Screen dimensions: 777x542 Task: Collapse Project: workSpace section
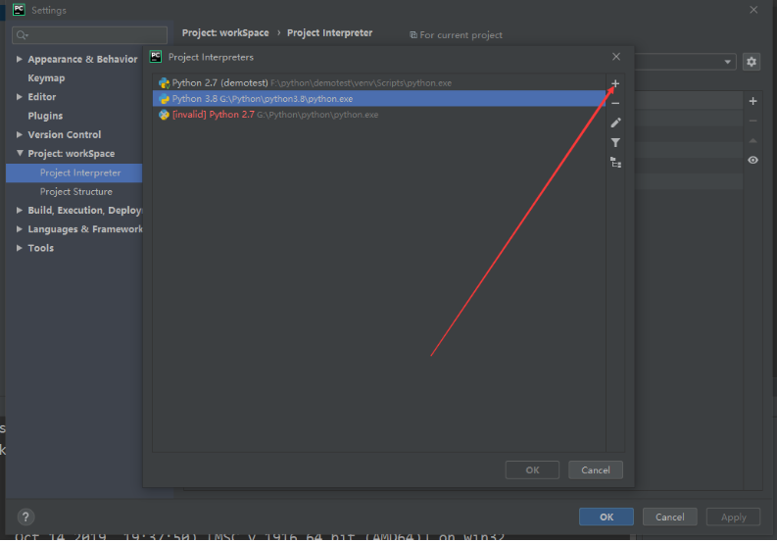20,153
